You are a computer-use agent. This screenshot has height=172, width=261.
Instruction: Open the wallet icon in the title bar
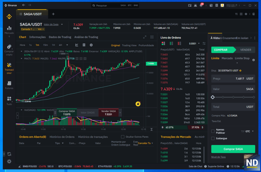click(211, 5)
